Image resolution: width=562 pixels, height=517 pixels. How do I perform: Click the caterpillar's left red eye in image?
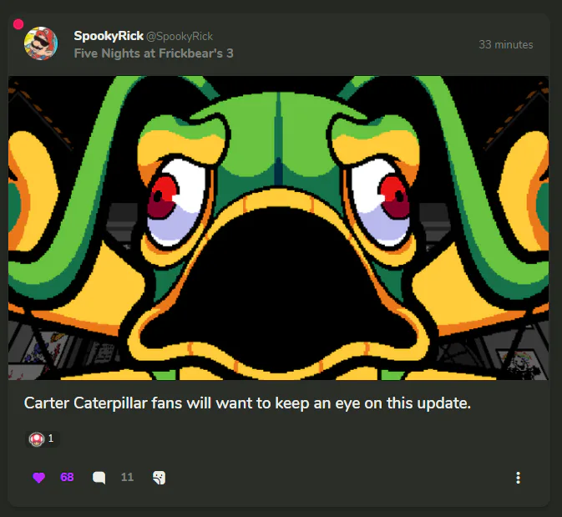click(x=162, y=198)
